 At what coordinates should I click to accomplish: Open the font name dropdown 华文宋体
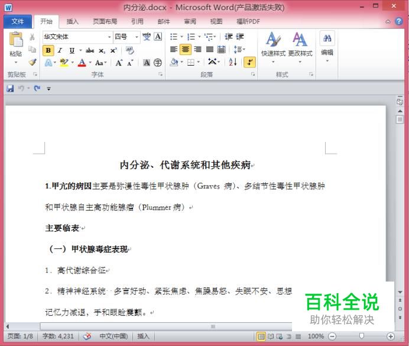tap(109, 37)
